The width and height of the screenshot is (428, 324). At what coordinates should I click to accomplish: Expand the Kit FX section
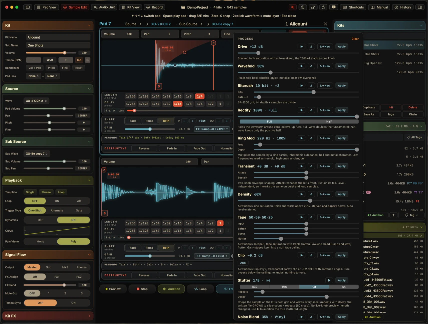click(89, 316)
